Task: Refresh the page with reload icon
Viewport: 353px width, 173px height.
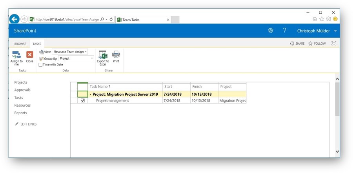Action: pos(111,19)
